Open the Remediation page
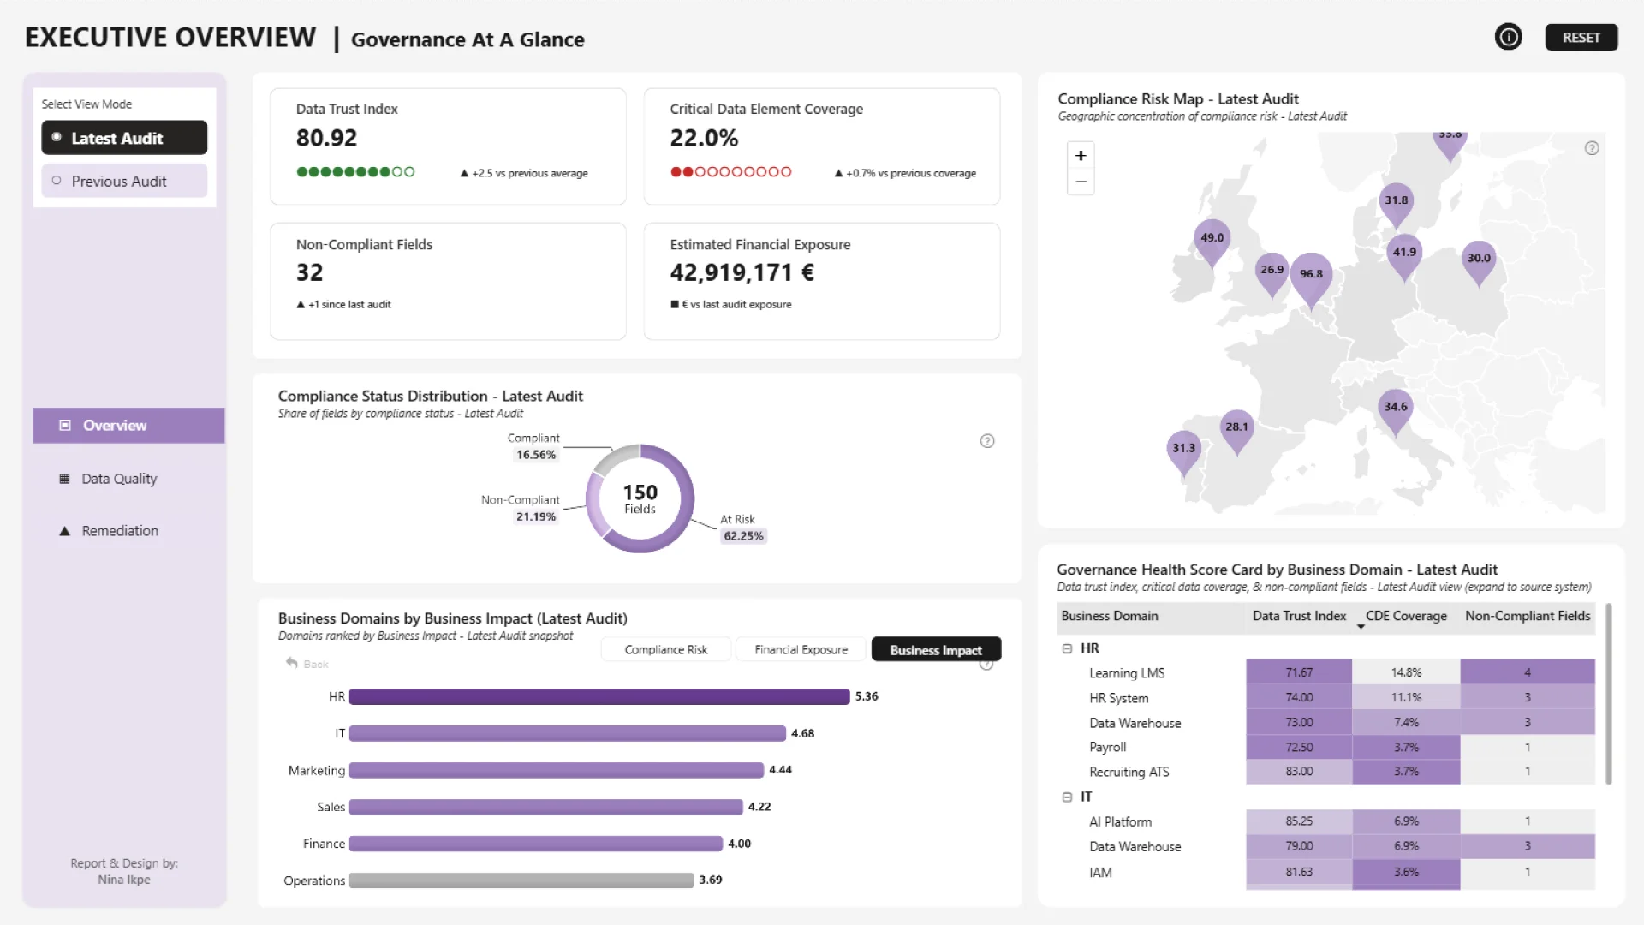This screenshot has height=925, width=1644. coord(119,531)
